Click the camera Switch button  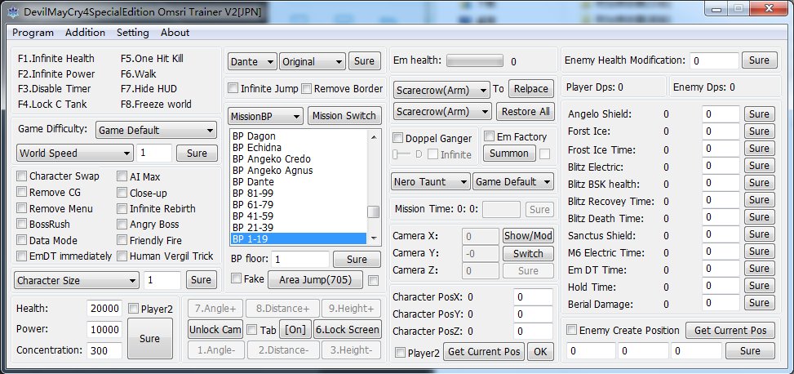point(528,253)
